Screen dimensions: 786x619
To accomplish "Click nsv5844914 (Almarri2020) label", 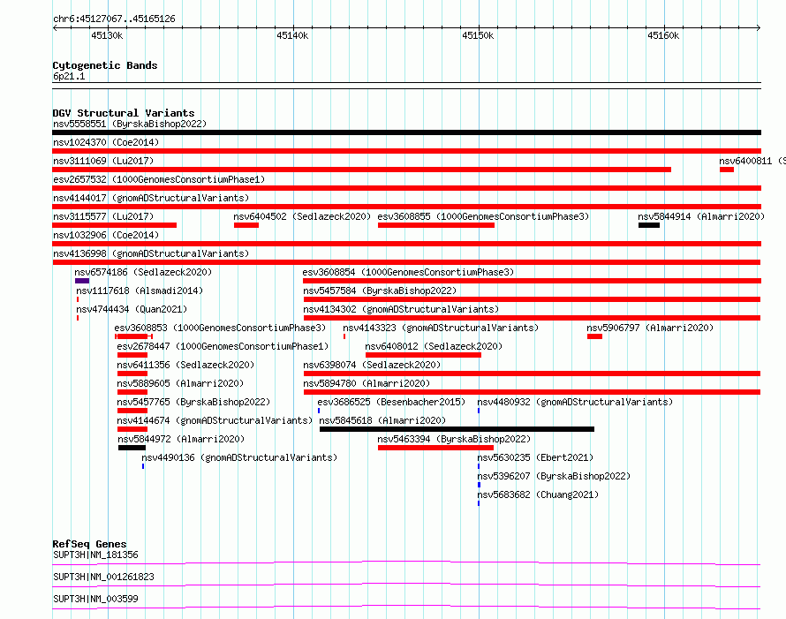I will 701,216.
